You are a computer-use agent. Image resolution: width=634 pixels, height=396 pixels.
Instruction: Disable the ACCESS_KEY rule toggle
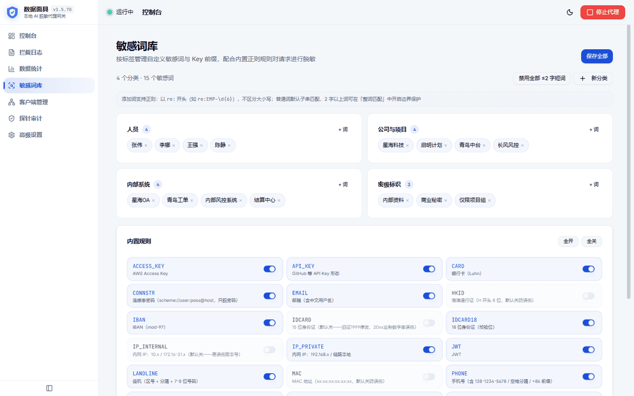tap(269, 269)
